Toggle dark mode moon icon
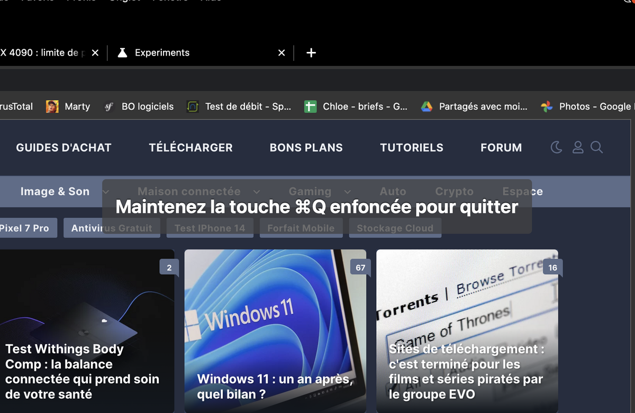This screenshot has width=635, height=413. coord(557,147)
